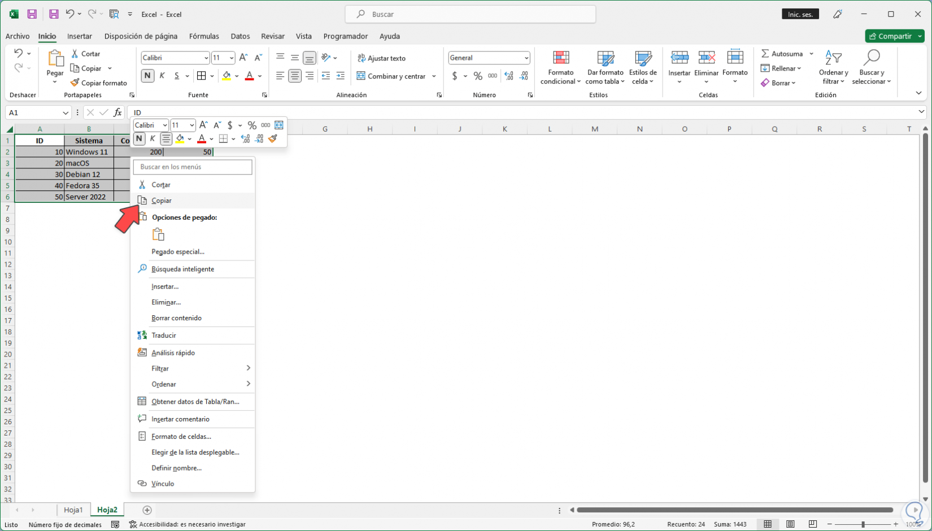Expand the Filtrar submenu arrow

[x=248, y=368]
